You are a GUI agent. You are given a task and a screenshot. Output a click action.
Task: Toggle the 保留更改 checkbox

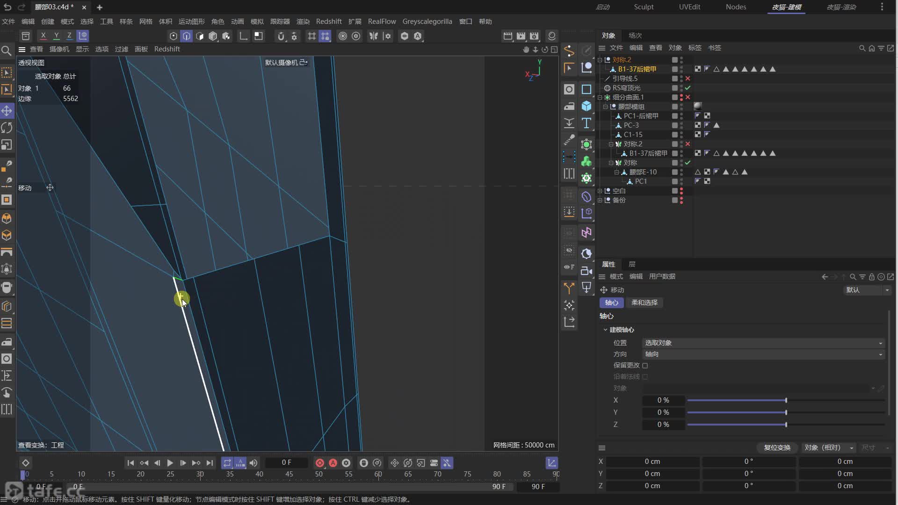(645, 366)
